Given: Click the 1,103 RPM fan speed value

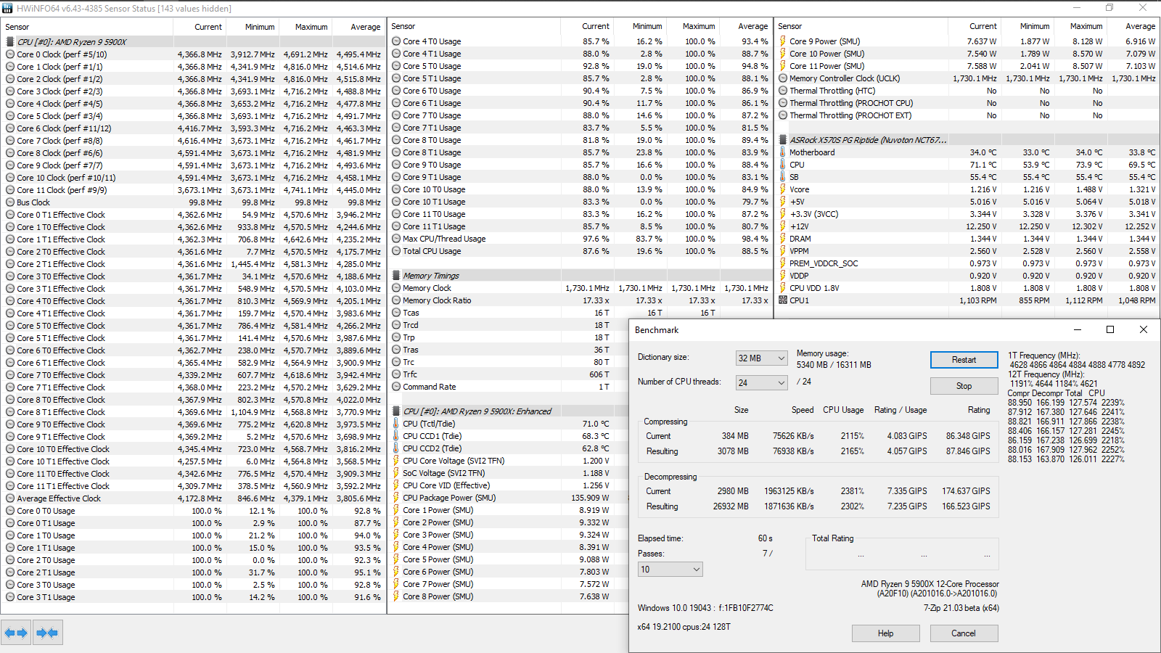Looking at the screenshot, I should coord(978,300).
